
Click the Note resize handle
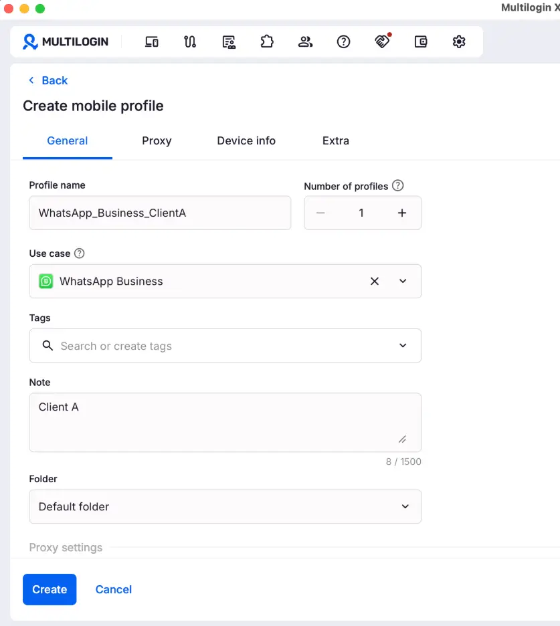(402, 439)
